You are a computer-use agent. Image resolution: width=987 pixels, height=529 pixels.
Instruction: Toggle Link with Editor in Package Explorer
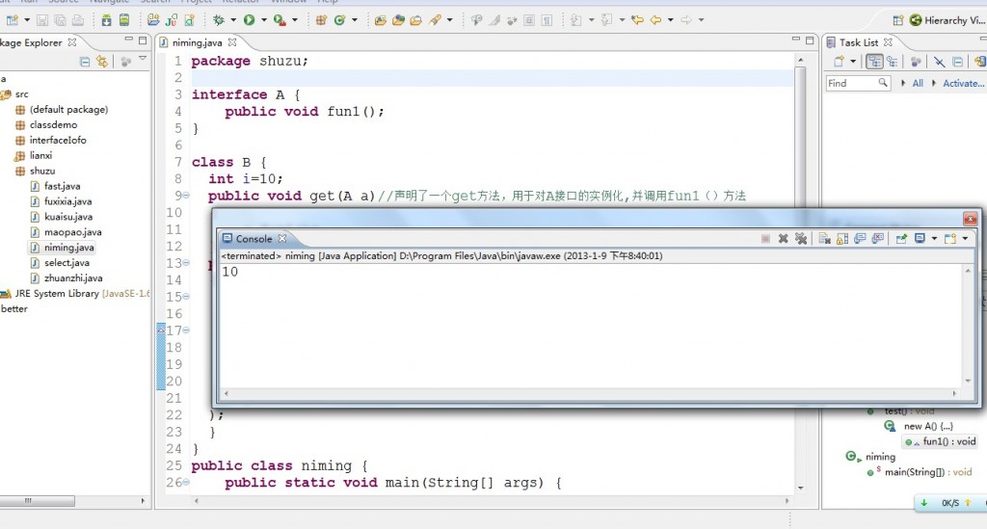point(101,62)
